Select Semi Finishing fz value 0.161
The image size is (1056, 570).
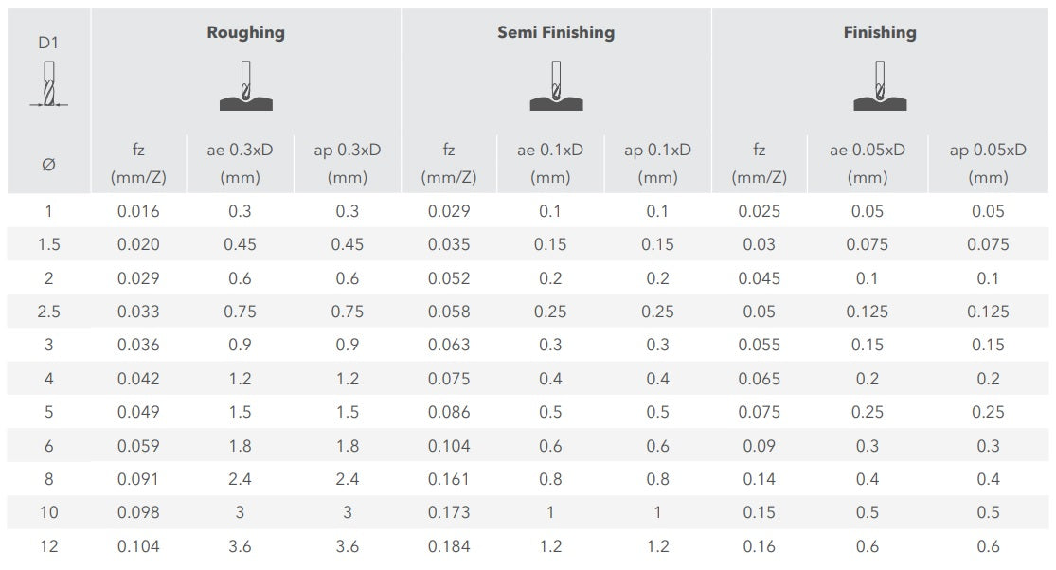tap(449, 479)
